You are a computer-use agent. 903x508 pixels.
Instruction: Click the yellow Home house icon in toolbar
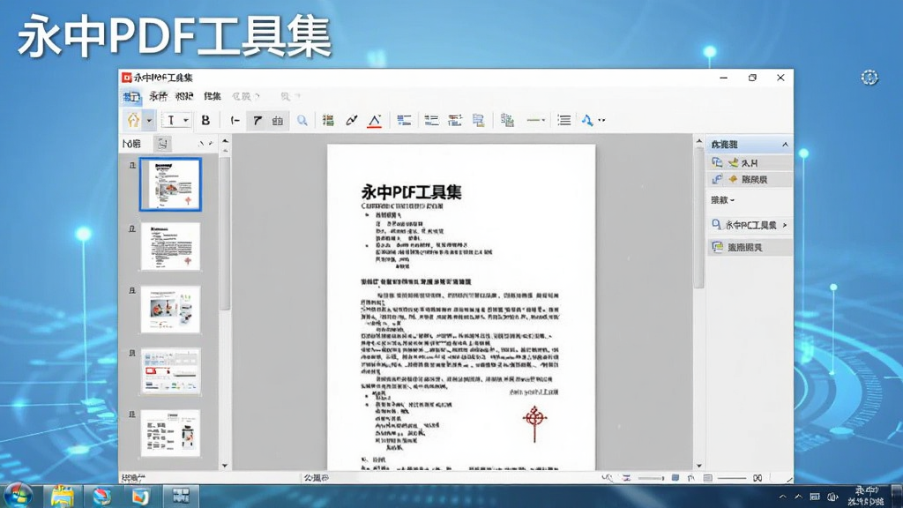[134, 120]
